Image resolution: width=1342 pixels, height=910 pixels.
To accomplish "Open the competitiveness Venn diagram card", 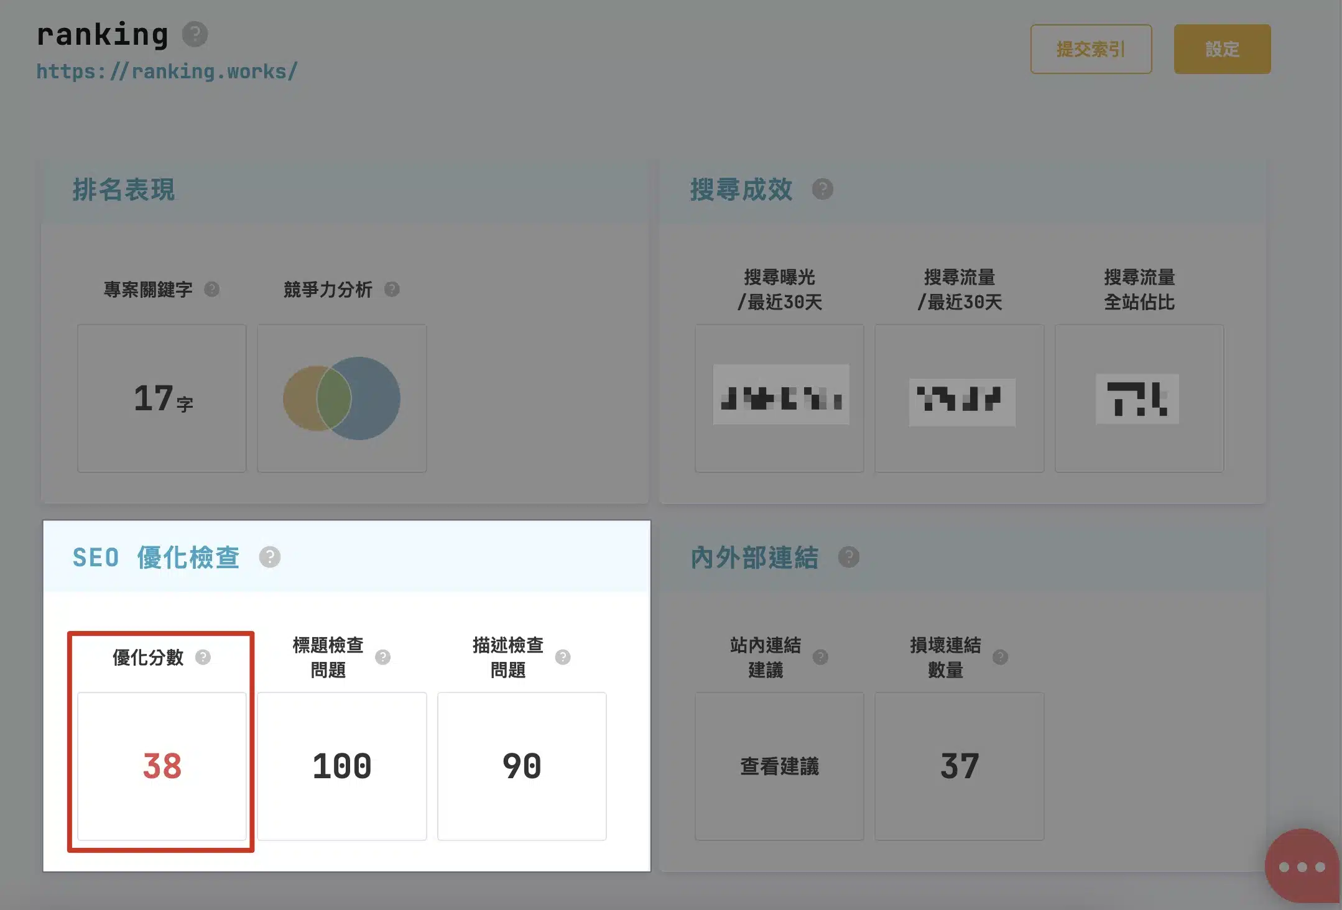I will [x=341, y=398].
